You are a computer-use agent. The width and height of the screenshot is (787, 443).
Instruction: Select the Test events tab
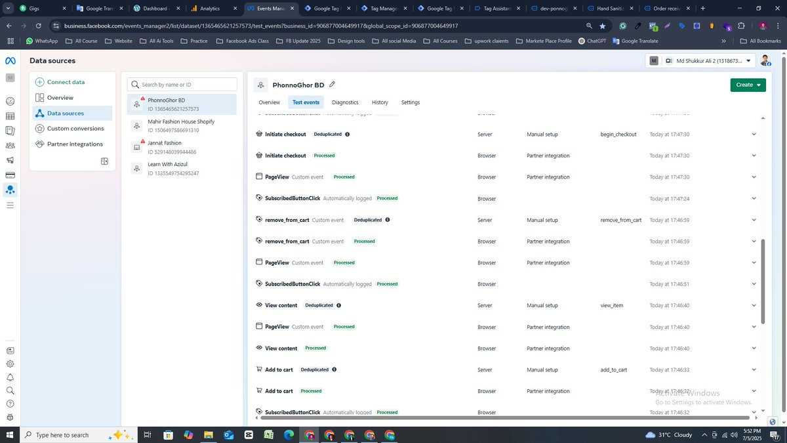pos(306,102)
